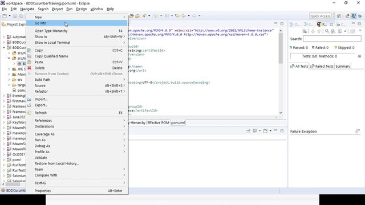Choose Properties in context menu
Viewport: 365px width, 205px height.
coord(76,191)
